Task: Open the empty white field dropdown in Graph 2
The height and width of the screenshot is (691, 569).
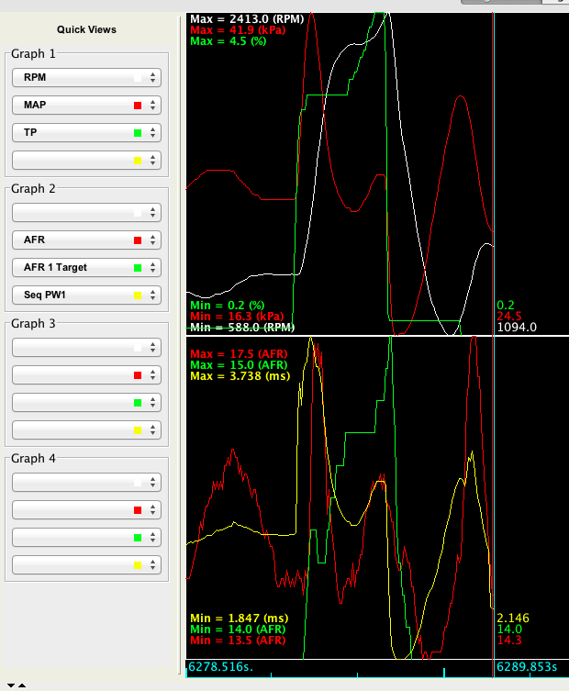Action: pos(86,212)
